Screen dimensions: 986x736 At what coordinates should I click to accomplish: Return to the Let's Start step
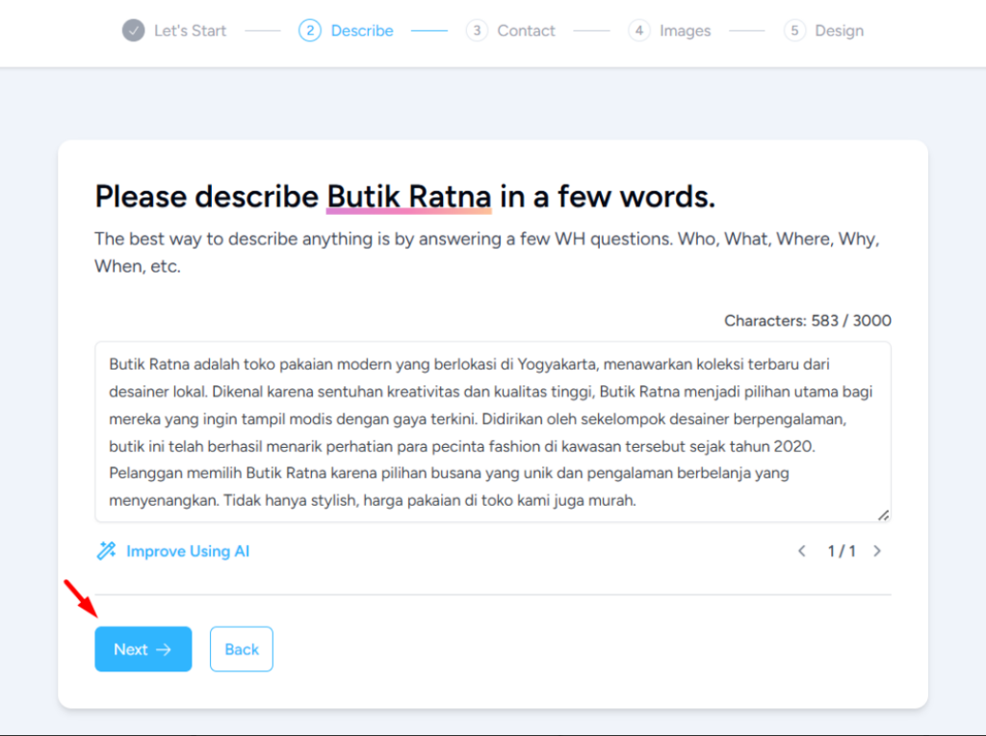(189, 30)
